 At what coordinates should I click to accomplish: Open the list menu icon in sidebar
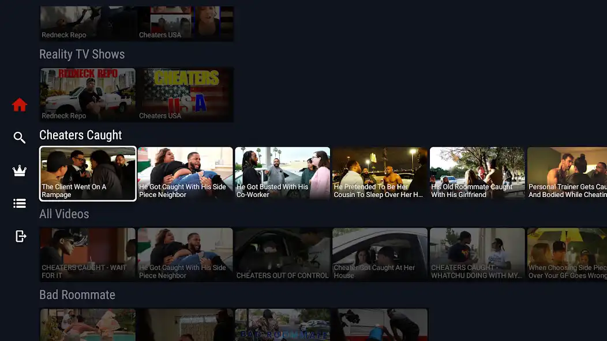coord(20,203)
